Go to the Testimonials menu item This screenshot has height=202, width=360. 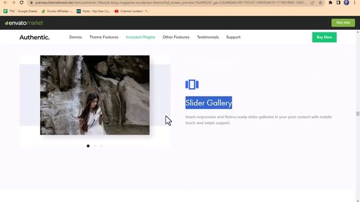[x=208, y=37]
